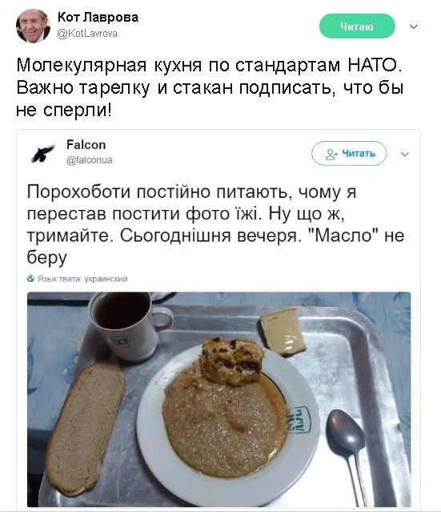Click the tweet language label украинский
The width and height of the screenshot is (441, 512).
[106, 279]
